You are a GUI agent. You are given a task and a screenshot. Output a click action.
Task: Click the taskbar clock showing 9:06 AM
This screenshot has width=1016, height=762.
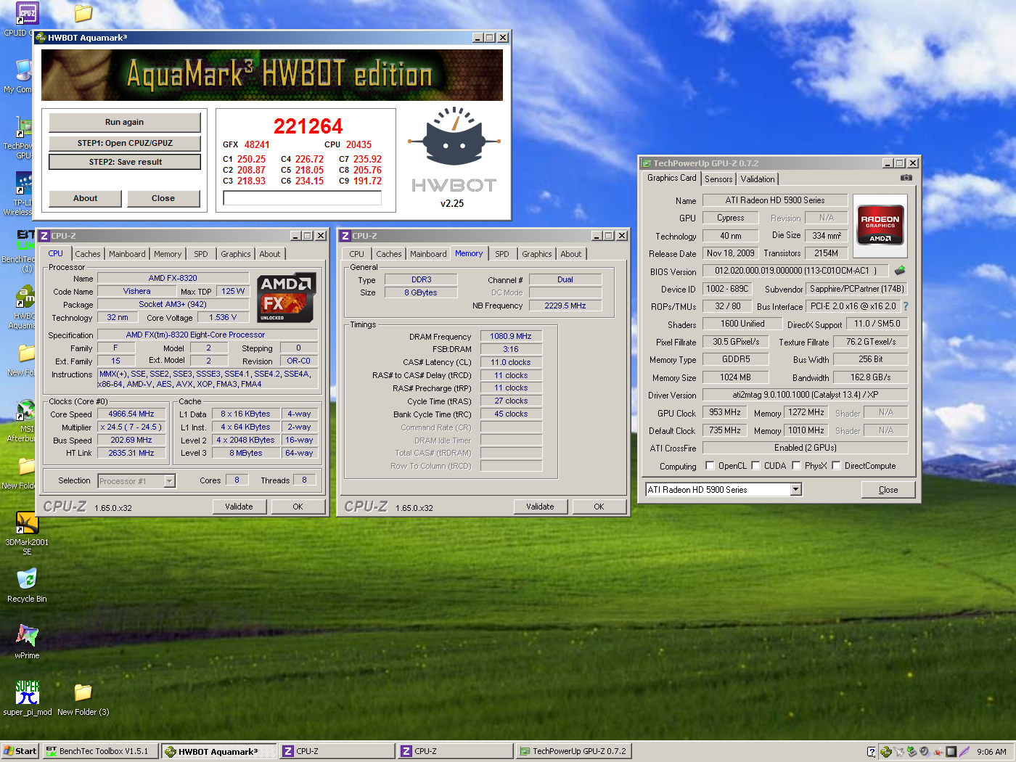991,752
